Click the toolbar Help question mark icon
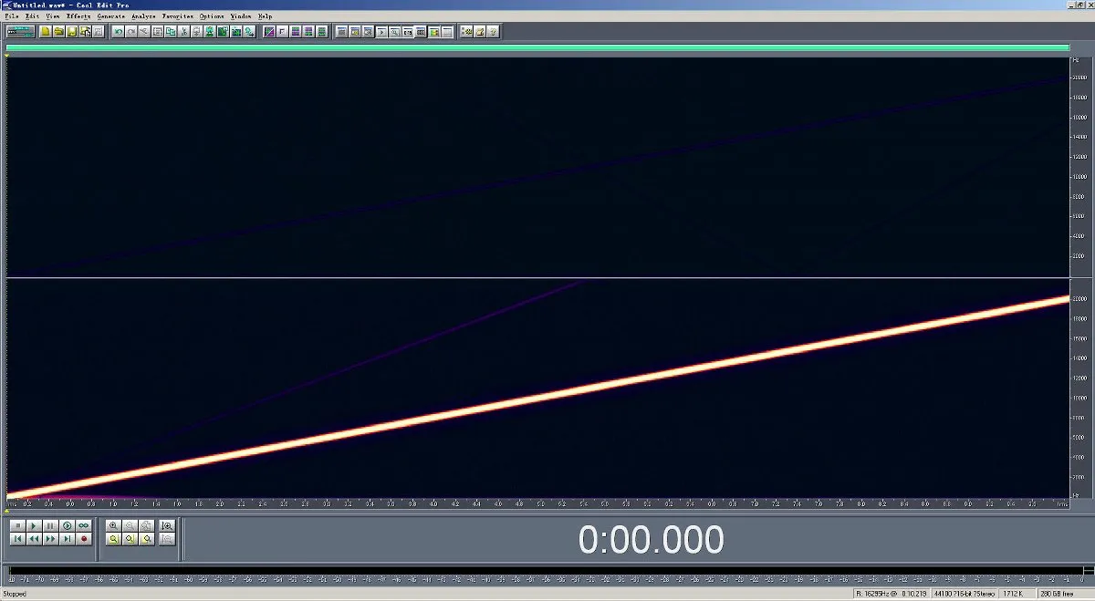 493,32
